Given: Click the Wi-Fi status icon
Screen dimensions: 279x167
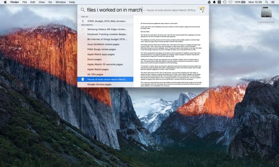Looking at the screenshot, I should (230, 2).
